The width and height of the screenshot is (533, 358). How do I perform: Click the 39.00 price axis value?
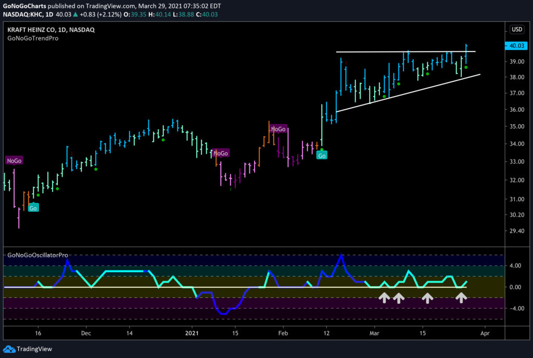click(x=517, y=62)
